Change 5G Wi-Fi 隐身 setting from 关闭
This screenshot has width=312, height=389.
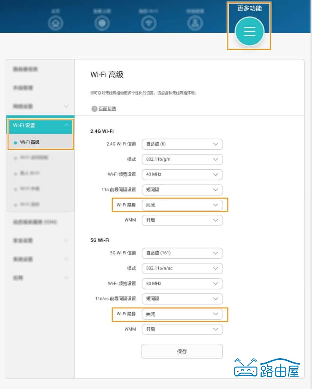pos(182,314)
